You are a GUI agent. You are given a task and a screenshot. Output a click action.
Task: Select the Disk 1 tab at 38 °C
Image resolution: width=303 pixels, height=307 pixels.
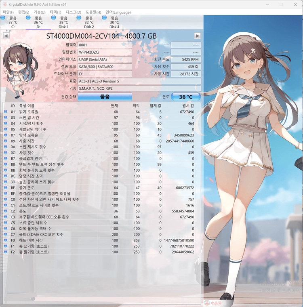pos(64,22)
